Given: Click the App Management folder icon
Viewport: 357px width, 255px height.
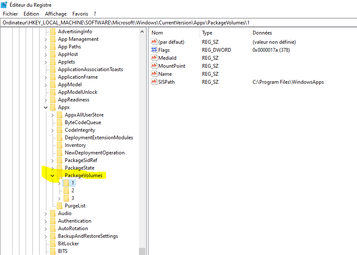Looking at the screenshot, I should click(x=53, y=39).
